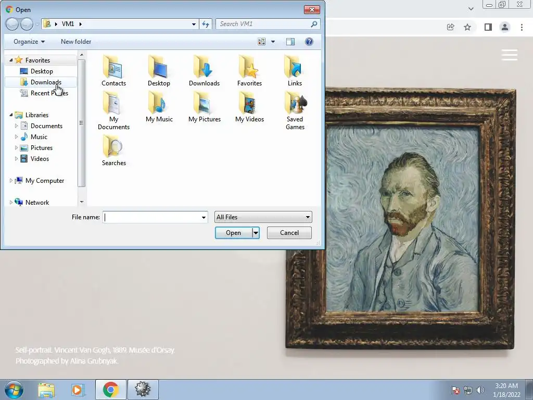Select Desktop under Favorites in sidebar
Viewport: 533px width, 400px height.
coord(42,71)
